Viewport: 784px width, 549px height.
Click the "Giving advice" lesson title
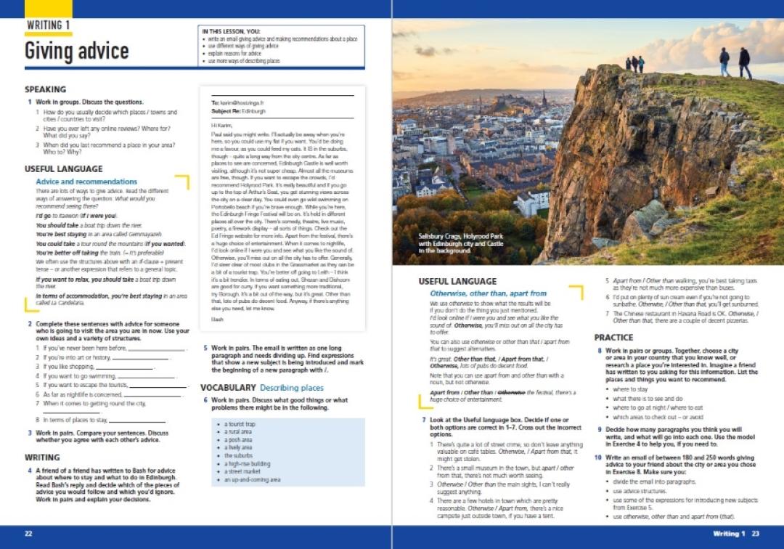[77, 51]
